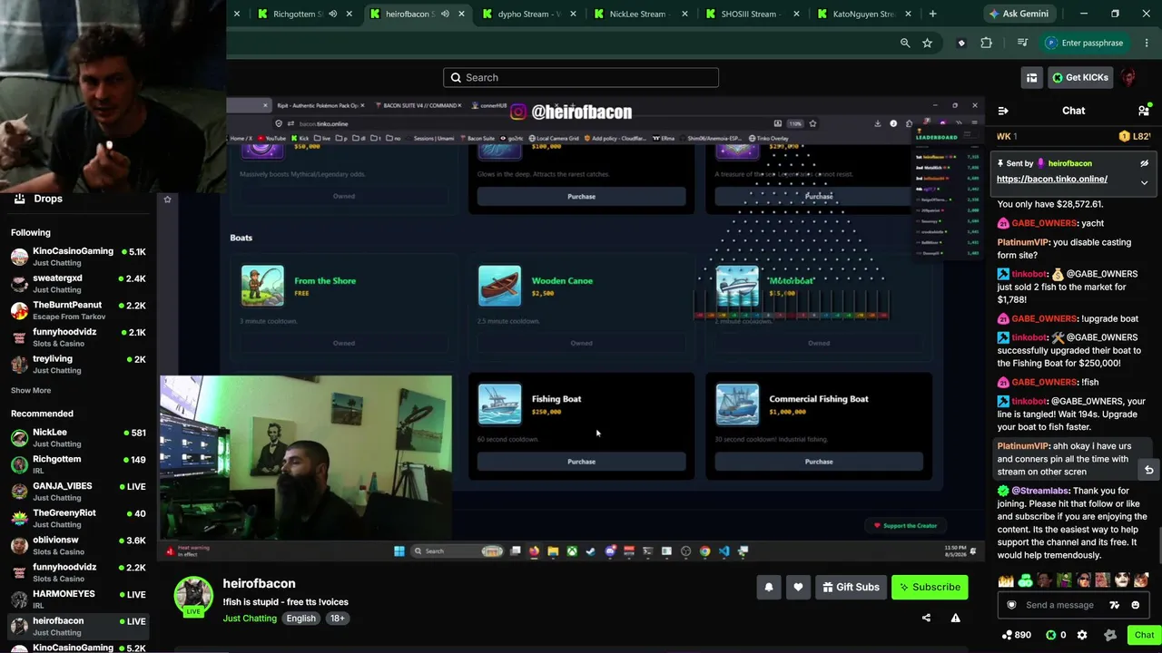This screenshot has height=653, width=1162.
Task: Open sweatergxd channel in Following
Action: tap(78, 284)
